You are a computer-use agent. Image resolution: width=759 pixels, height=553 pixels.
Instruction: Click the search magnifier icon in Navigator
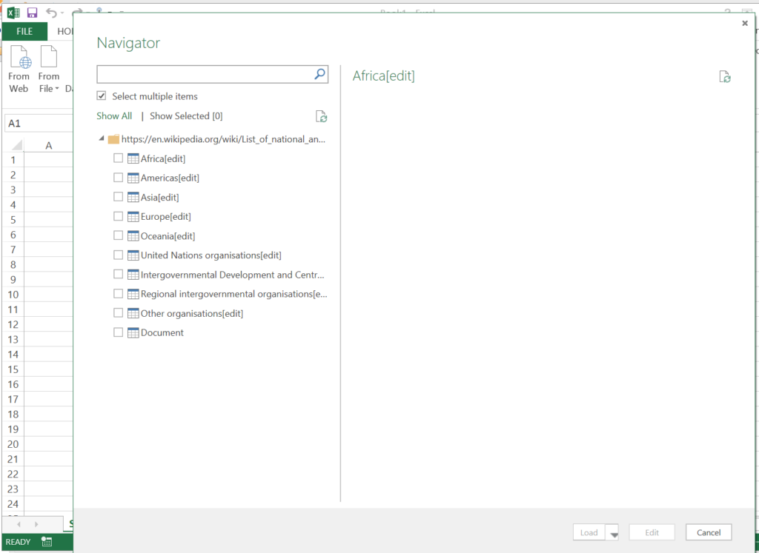click(x=319, y=74)
